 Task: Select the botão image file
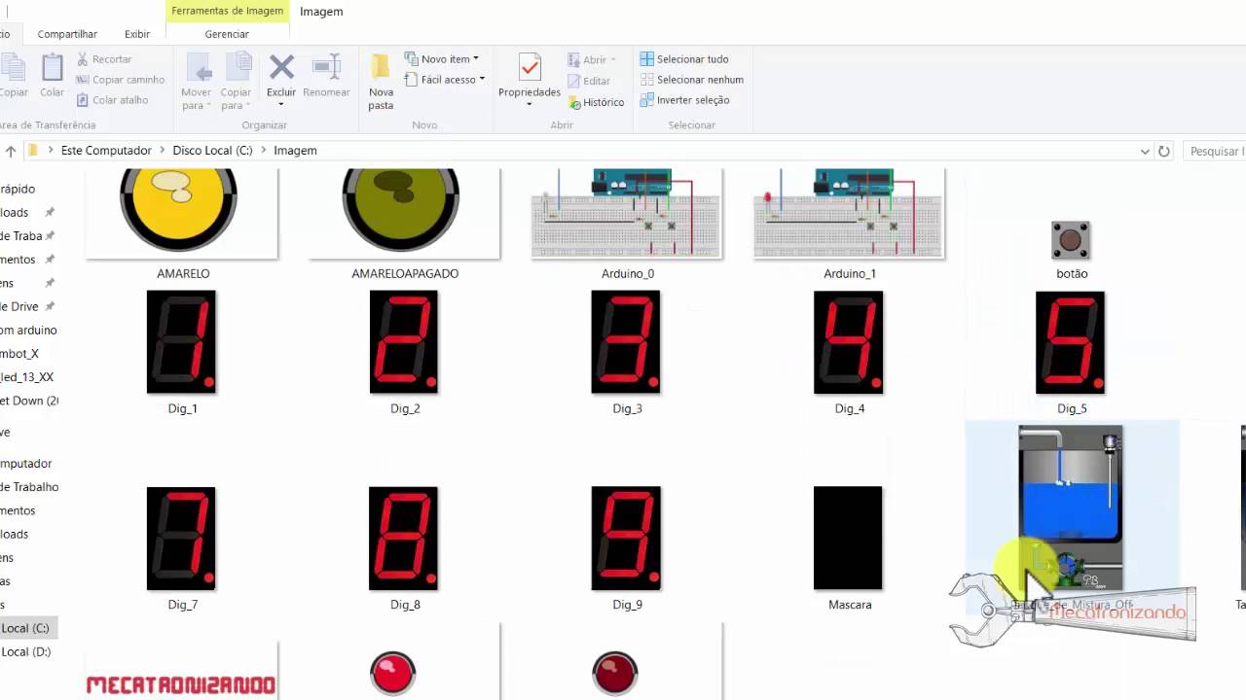click(1071, 240)
